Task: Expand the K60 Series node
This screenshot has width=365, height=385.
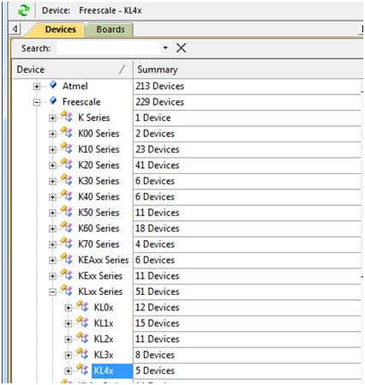Action: point(52,229)
